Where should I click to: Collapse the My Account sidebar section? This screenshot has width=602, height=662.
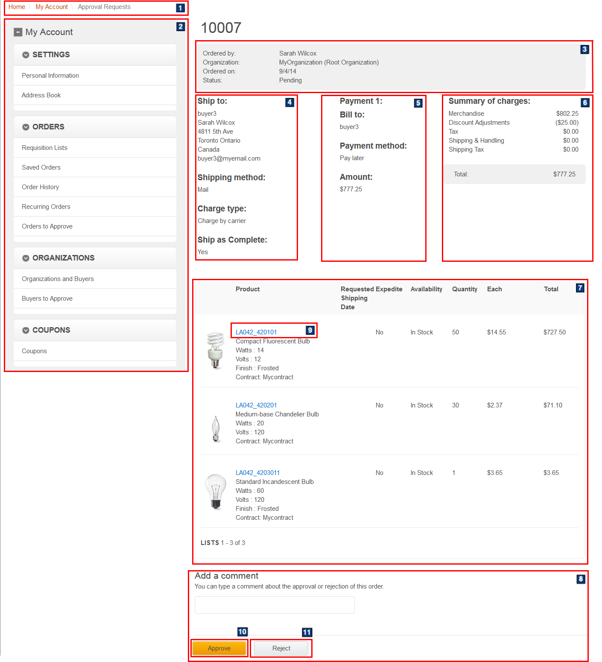[x=18, y=32]
